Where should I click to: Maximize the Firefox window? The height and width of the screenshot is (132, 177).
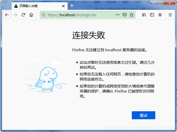click(x=160, y=3)
